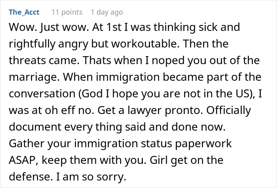Click the sentence Get a lawyer pronto
Screen dimensions: 277x188
tap(150, 110)
